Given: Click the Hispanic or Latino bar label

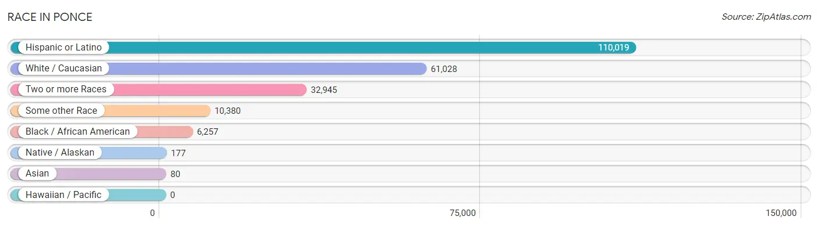Looking at the screenshot, I should 63,48.
